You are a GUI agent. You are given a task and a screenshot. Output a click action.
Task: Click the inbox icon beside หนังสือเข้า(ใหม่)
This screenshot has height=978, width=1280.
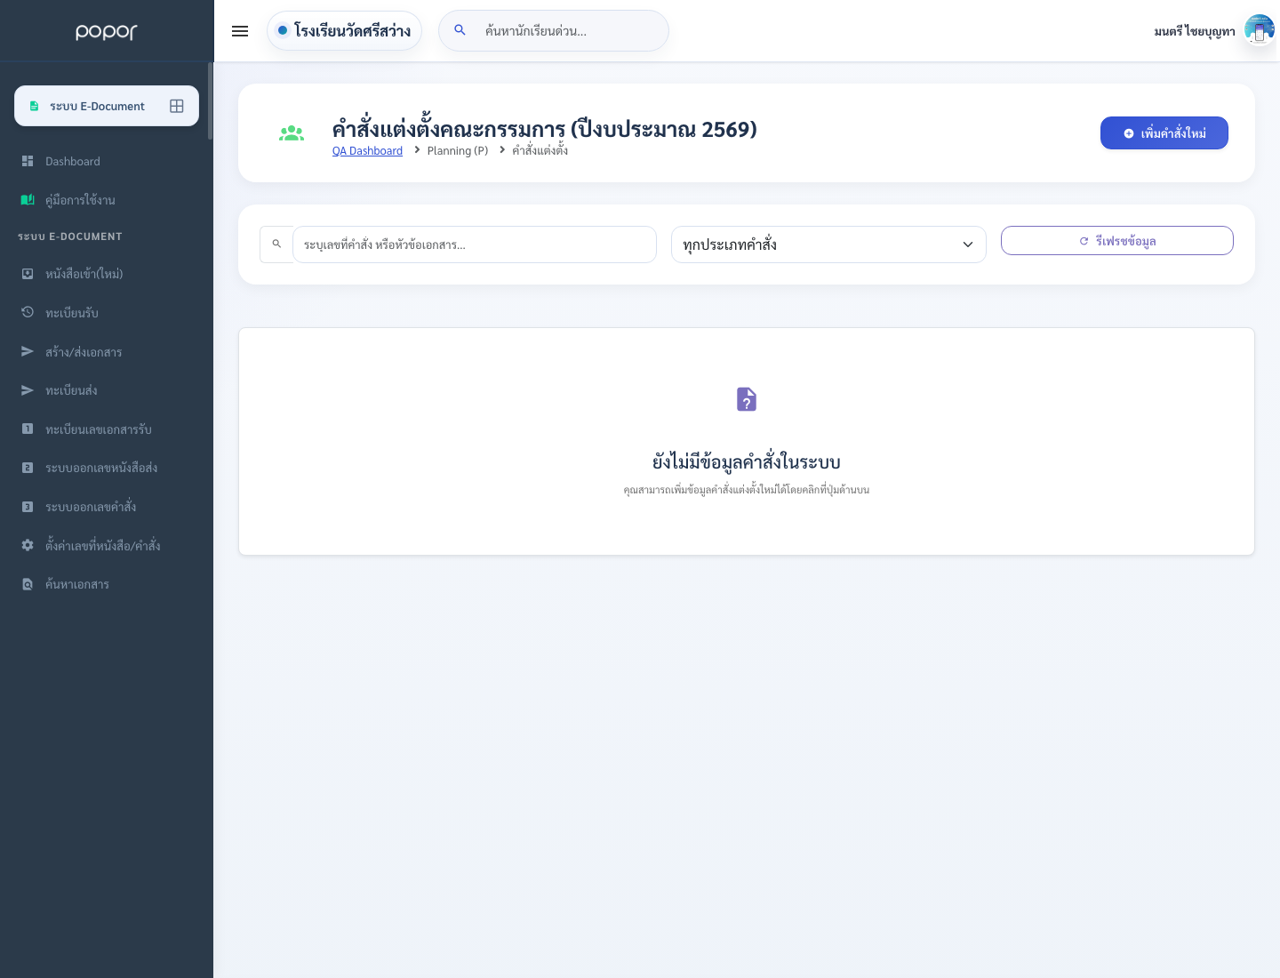(28, 274)
